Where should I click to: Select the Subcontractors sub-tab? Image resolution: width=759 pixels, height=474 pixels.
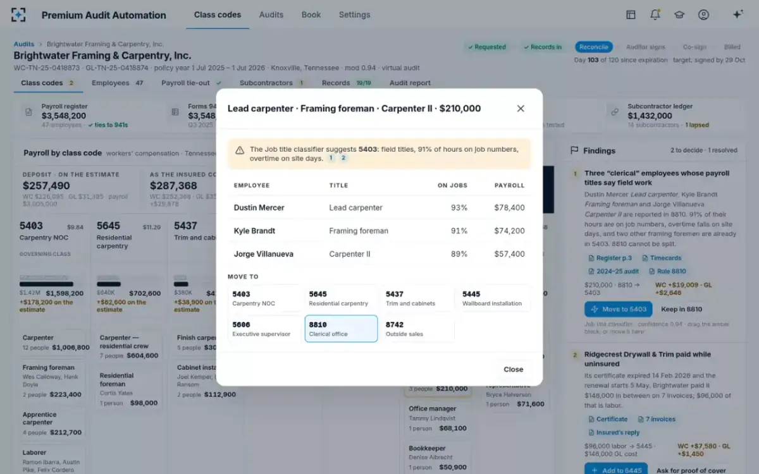pos(272,83)
